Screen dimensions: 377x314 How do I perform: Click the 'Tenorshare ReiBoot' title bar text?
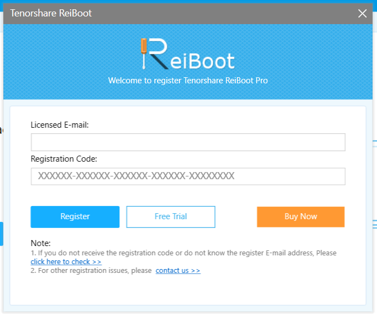(51, 13)
